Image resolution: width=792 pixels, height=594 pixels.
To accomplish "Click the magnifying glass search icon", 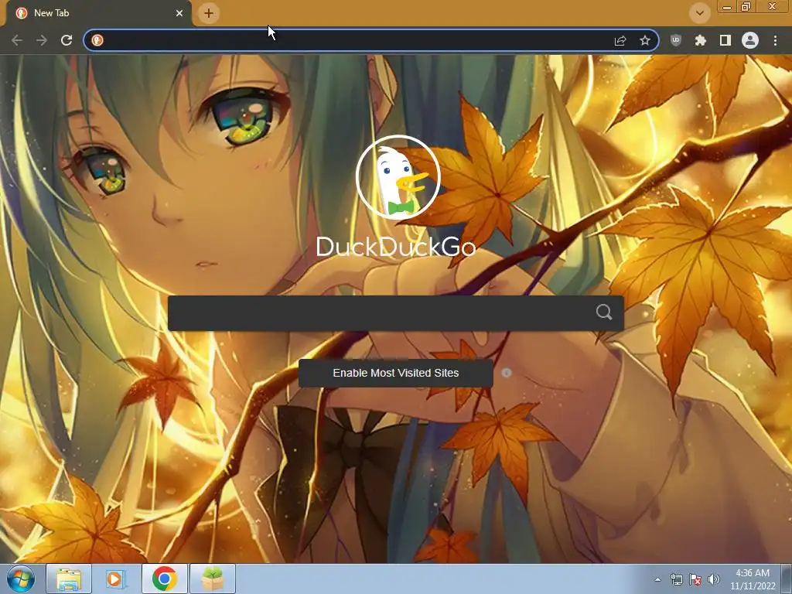I will pyautogui.click(x=603, y=312).
